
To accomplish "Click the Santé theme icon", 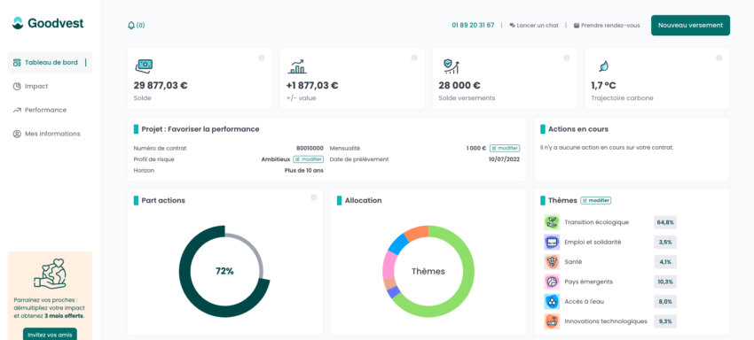I will coord(552,262).
